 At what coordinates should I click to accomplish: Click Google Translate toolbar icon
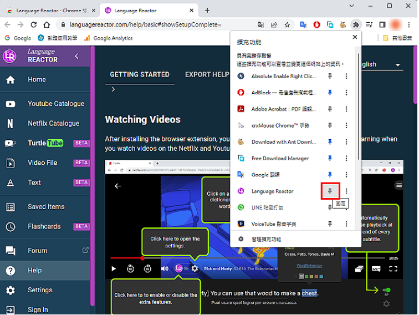304,24
